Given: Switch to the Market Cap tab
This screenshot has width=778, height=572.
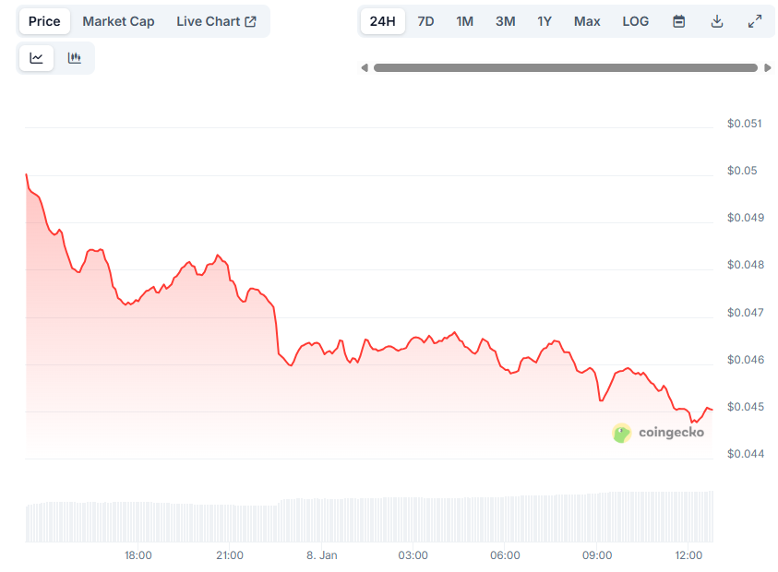Looking at the screenshot, I should tap(118, 20).
